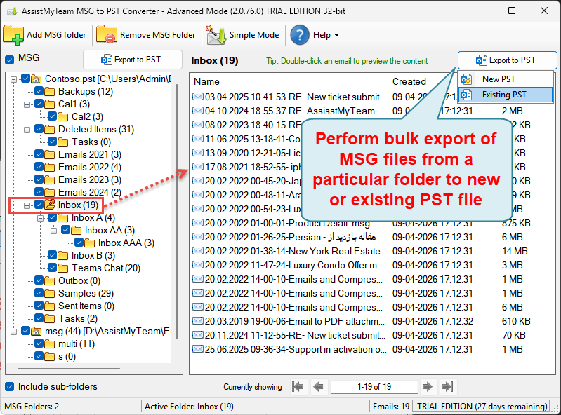The width and height of the screenshot is (561, 415).
Task: Uncheck the Inbox (19) checkbox
Action: point(39,205)
